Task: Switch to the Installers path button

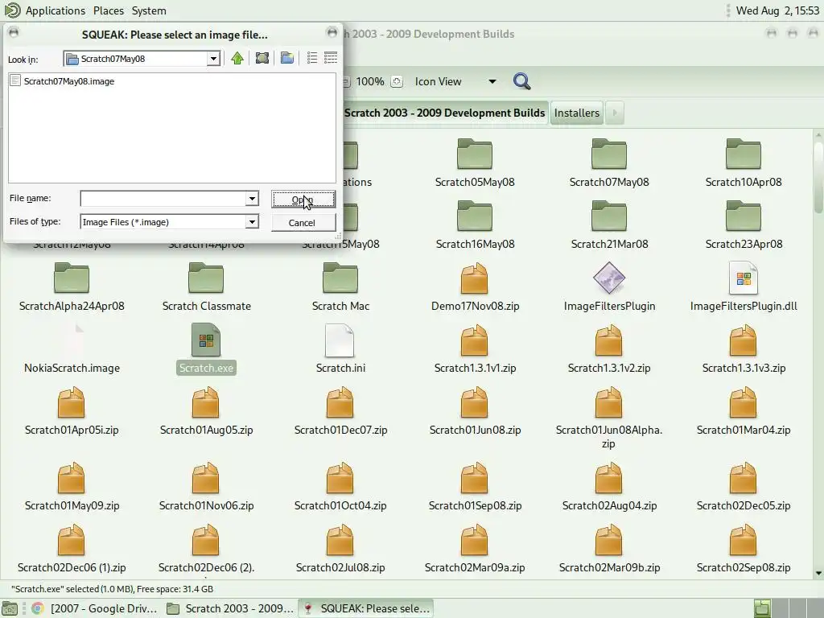Action: [576, 113]
